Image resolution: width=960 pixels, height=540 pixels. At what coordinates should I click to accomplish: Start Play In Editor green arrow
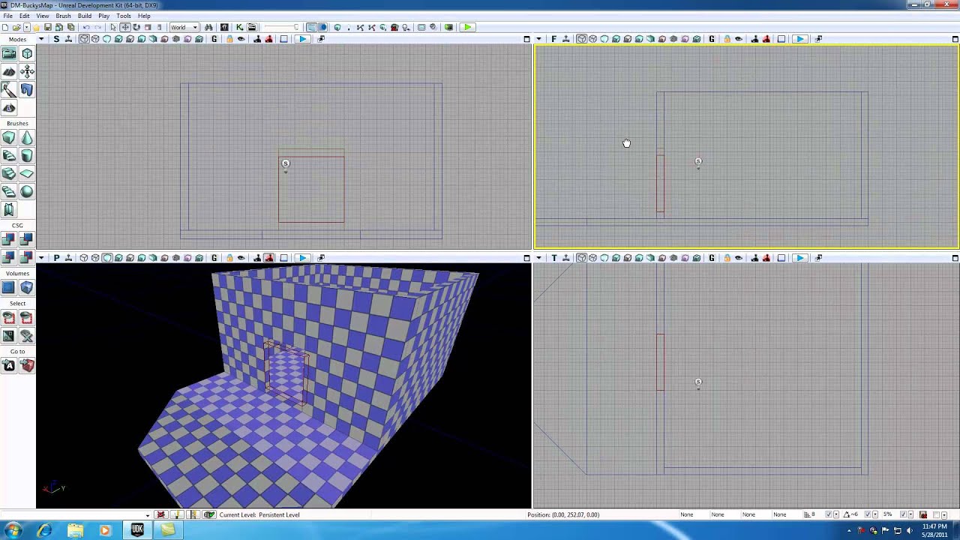(x=467, y=27)
